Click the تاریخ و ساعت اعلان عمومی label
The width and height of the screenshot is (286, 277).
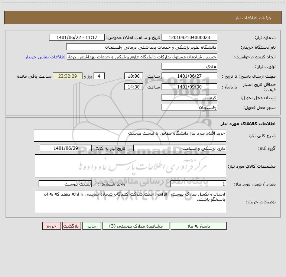(133, 38)
